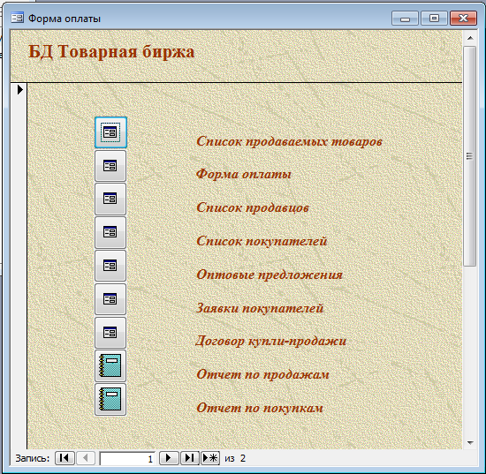Click the Список продаваемых товаров label
Viewport: 486px width, 474px height.
(x=289, y=141)
